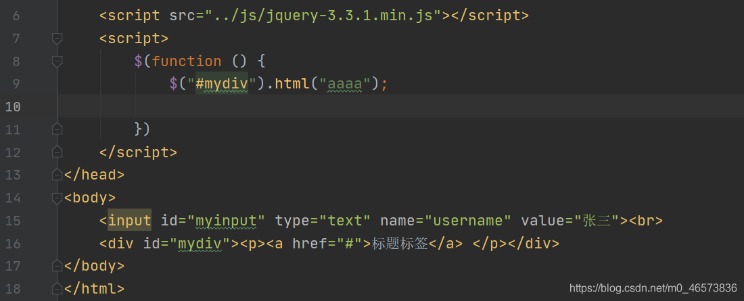Select line number 16 in the gutter
This screenshot has width=744, height=301.
pos(13,243)
